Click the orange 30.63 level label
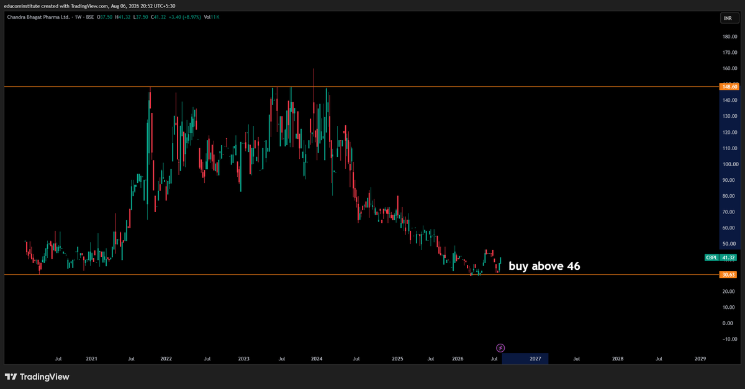 pos(729,274)
